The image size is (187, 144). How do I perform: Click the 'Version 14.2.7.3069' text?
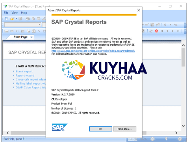point(63,94)
